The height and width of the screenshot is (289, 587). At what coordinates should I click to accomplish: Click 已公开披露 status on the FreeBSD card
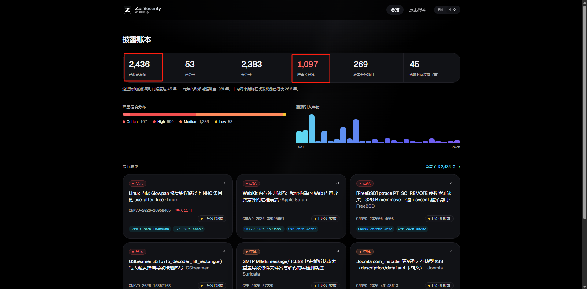click(x=439, y=219)
